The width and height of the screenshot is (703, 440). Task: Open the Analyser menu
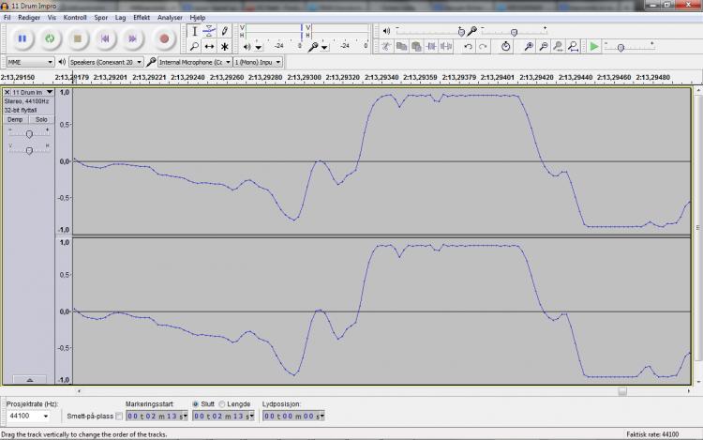point(170,18)
